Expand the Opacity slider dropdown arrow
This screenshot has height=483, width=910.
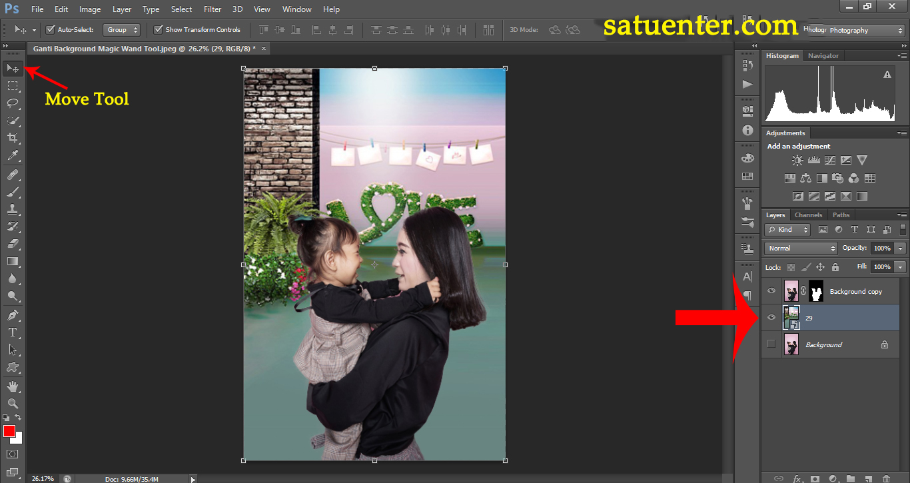click(x=901, y=248)
